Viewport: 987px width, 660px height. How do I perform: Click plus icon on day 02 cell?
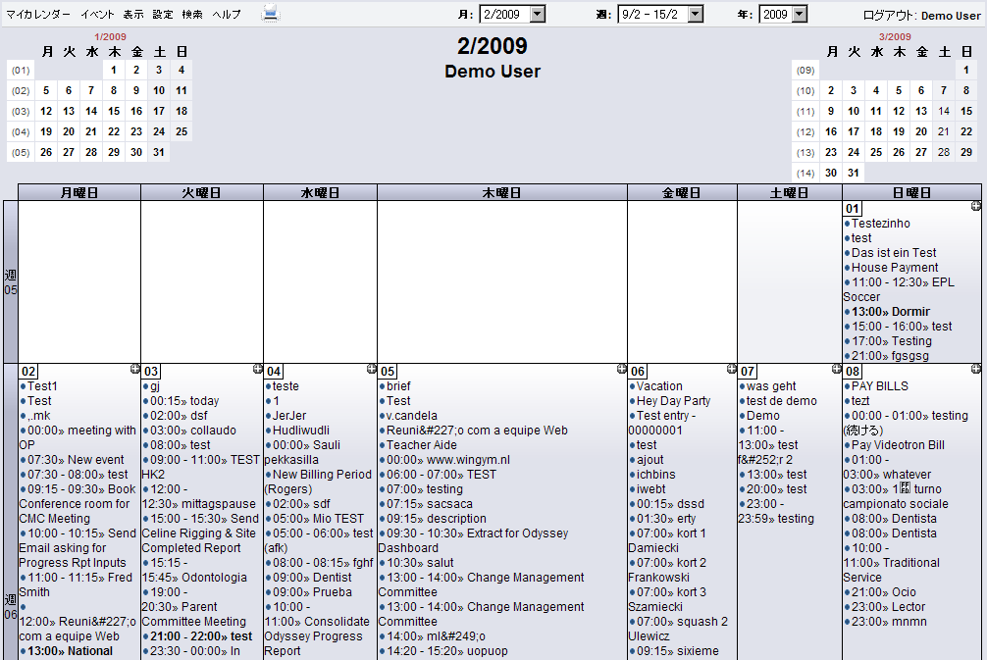click(x=134, y=369)
